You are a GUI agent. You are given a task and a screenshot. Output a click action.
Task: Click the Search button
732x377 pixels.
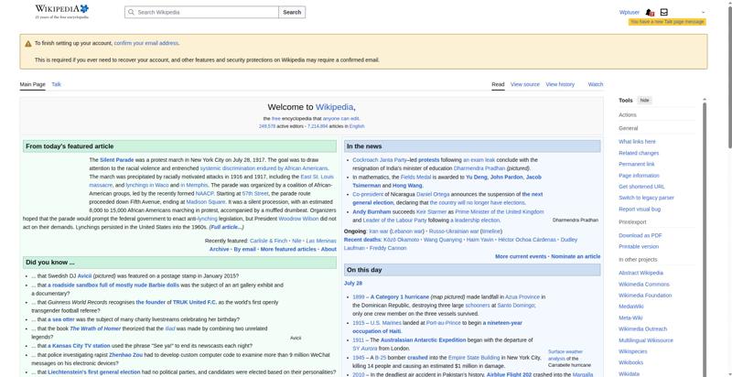292,12
